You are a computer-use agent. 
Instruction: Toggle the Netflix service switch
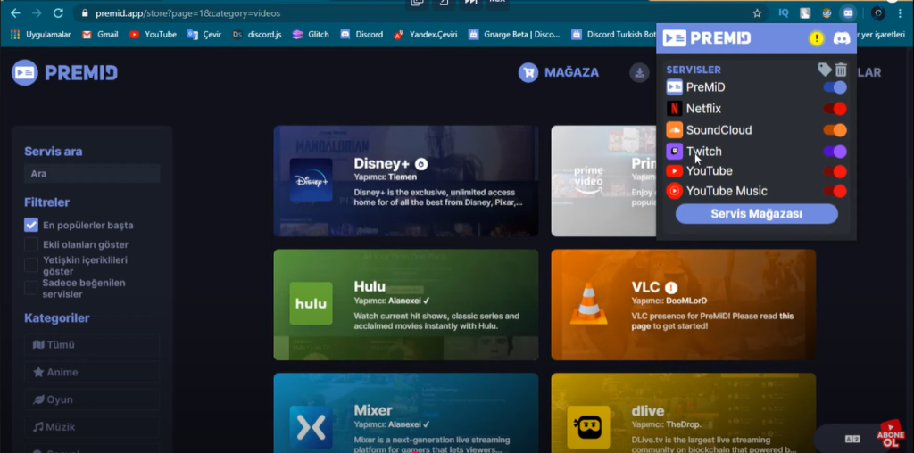tap(835, 109)
